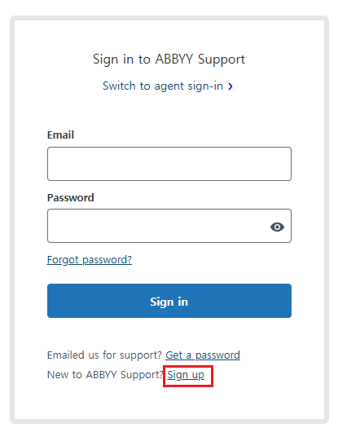Click the Password field label
338x441 pixels.
tap(70, 198)
